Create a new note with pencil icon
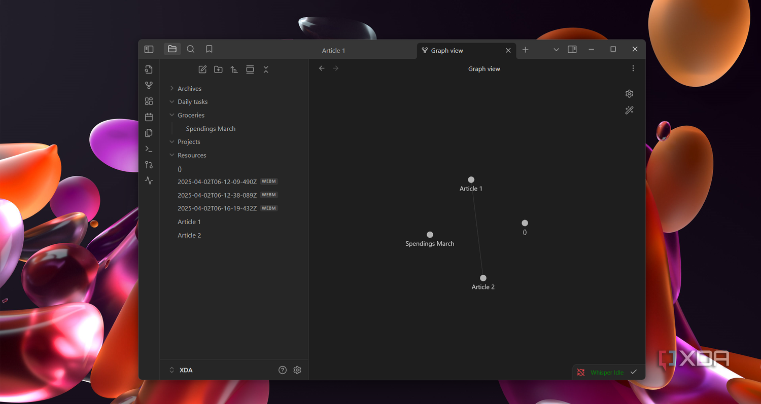This screenshot has height=404, width=761. pyautogui.click(x=202, y=69)
